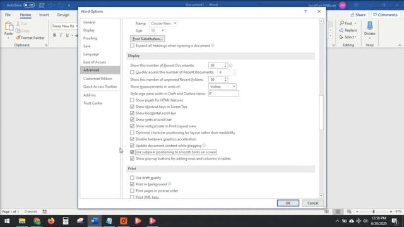The width and height of the screenshot is (404, 227).
Task: Click the Dictate microphone icon
Action: click(370, 26)
